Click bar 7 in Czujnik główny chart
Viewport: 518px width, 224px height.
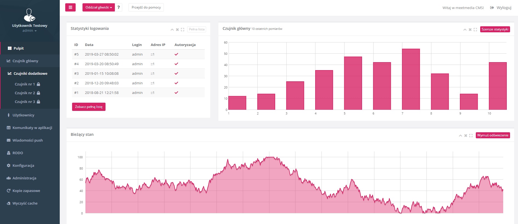coord(411,79)
